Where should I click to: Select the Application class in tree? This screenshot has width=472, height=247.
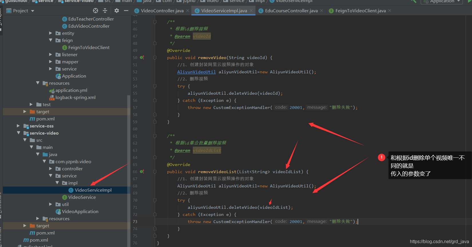(74, 76)
